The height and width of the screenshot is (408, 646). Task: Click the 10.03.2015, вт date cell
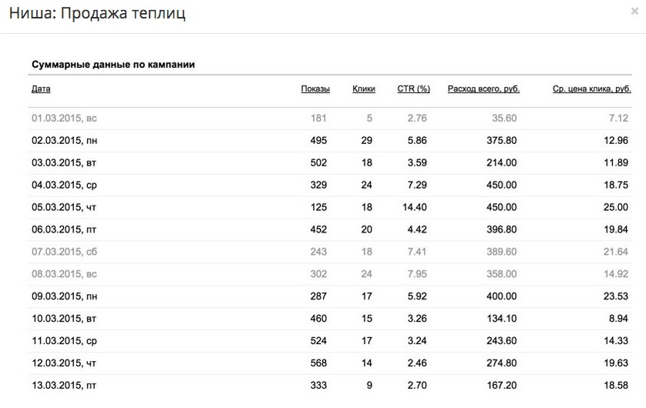[64, 319]
